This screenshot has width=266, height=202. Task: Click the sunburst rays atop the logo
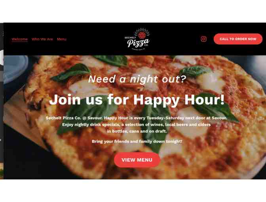(142, 30)
